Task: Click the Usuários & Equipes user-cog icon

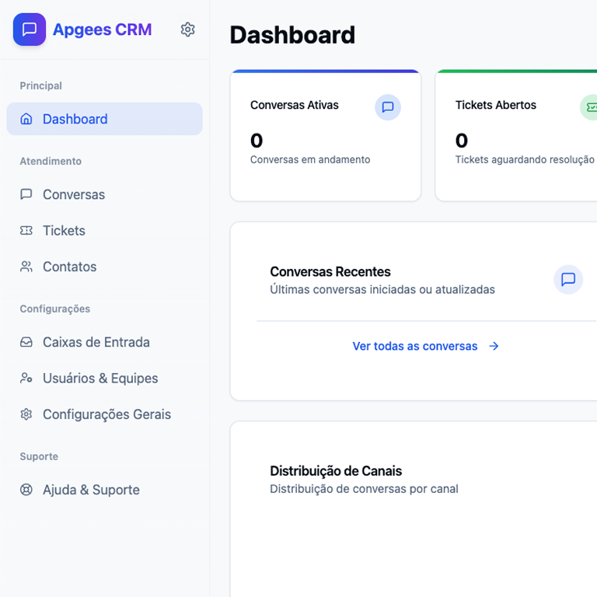Action: [x=26, y=378]
